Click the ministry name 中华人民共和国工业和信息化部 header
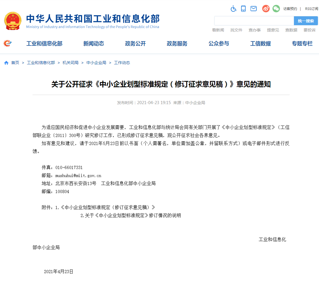319x296 pixels. (93, 19)
